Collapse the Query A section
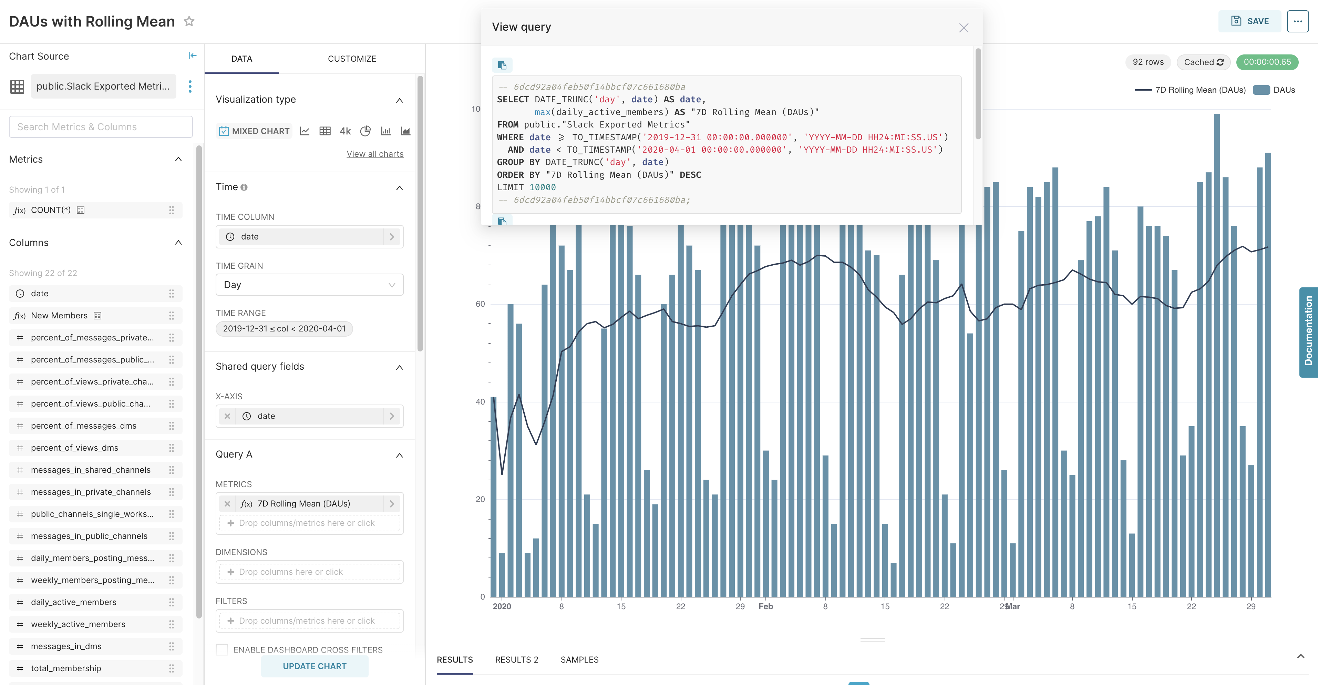Viewport: 1318px width, 685px height. tap(399, 455)
